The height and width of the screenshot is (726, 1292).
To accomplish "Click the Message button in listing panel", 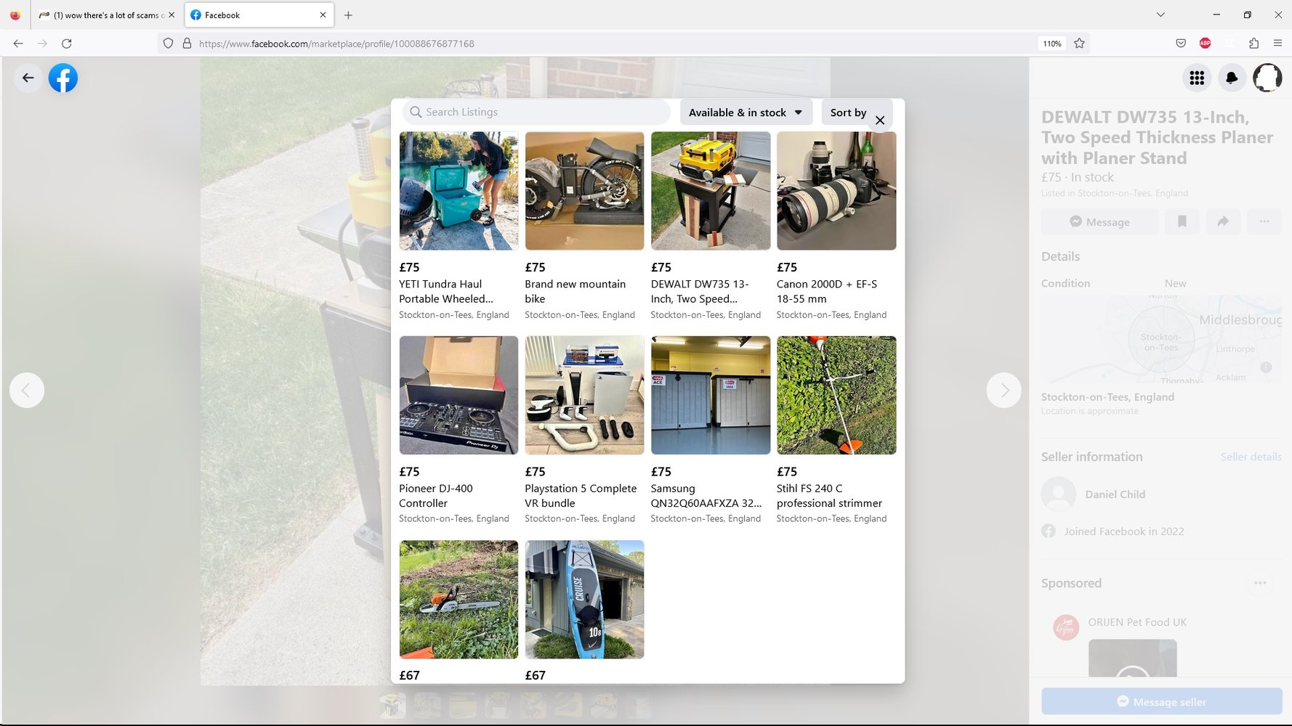I will tap(1099, 221).
